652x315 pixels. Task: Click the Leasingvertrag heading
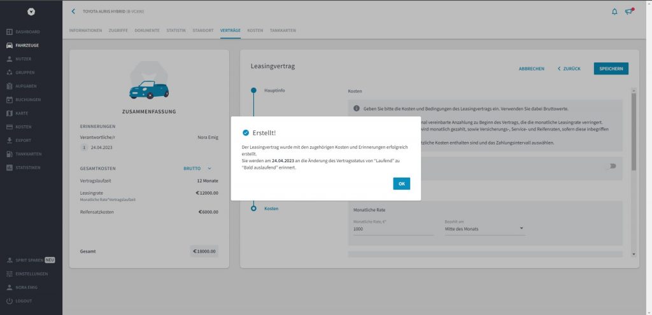(273, 66)
